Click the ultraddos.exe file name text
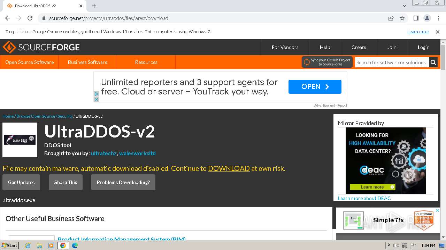Viewport: 446px width, 250px height. (x=19, y=200)
